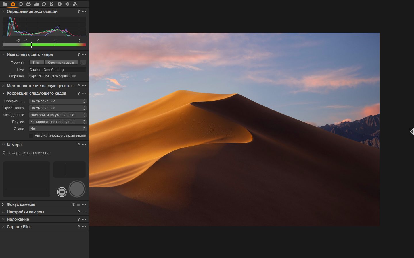Switch to the active Capture tab (camera icon)

point(13,4)
